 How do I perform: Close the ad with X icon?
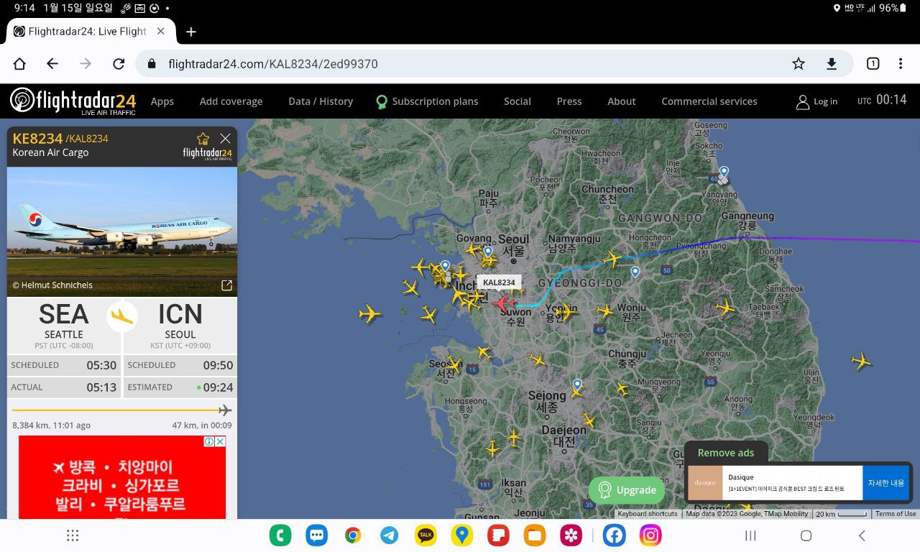220,441
